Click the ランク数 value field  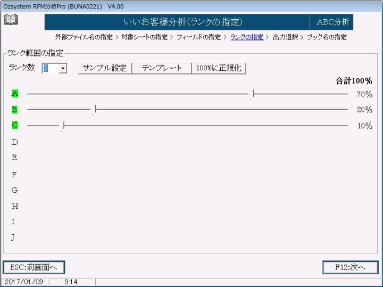click(x=51, y=69)
